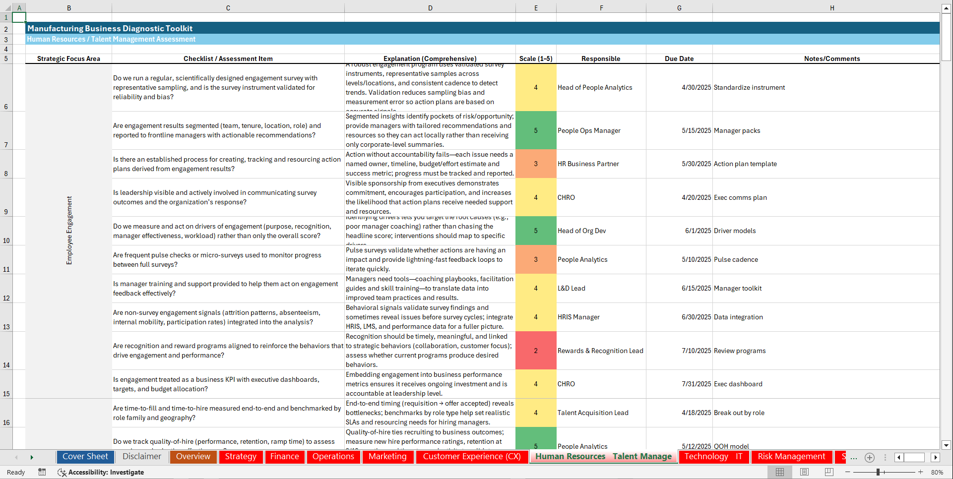
Task: Go to the Marketing worksheet
Action: click(387, 457)
